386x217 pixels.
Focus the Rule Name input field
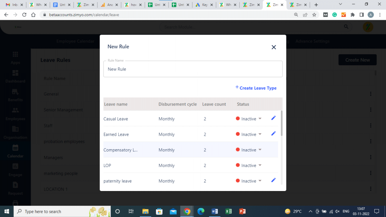coord(193,69)
